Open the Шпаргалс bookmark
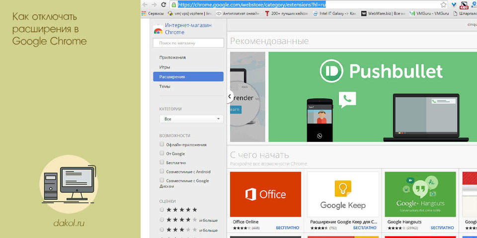 465,13
